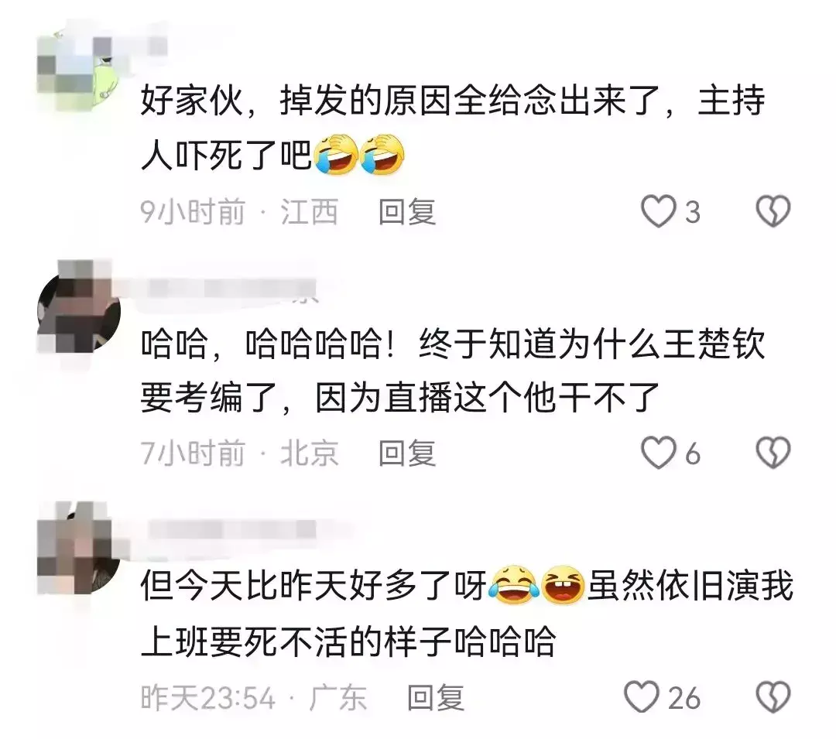Open the second commenter's avatar
Screen dimensions: 836x739
tap(80, 310)
